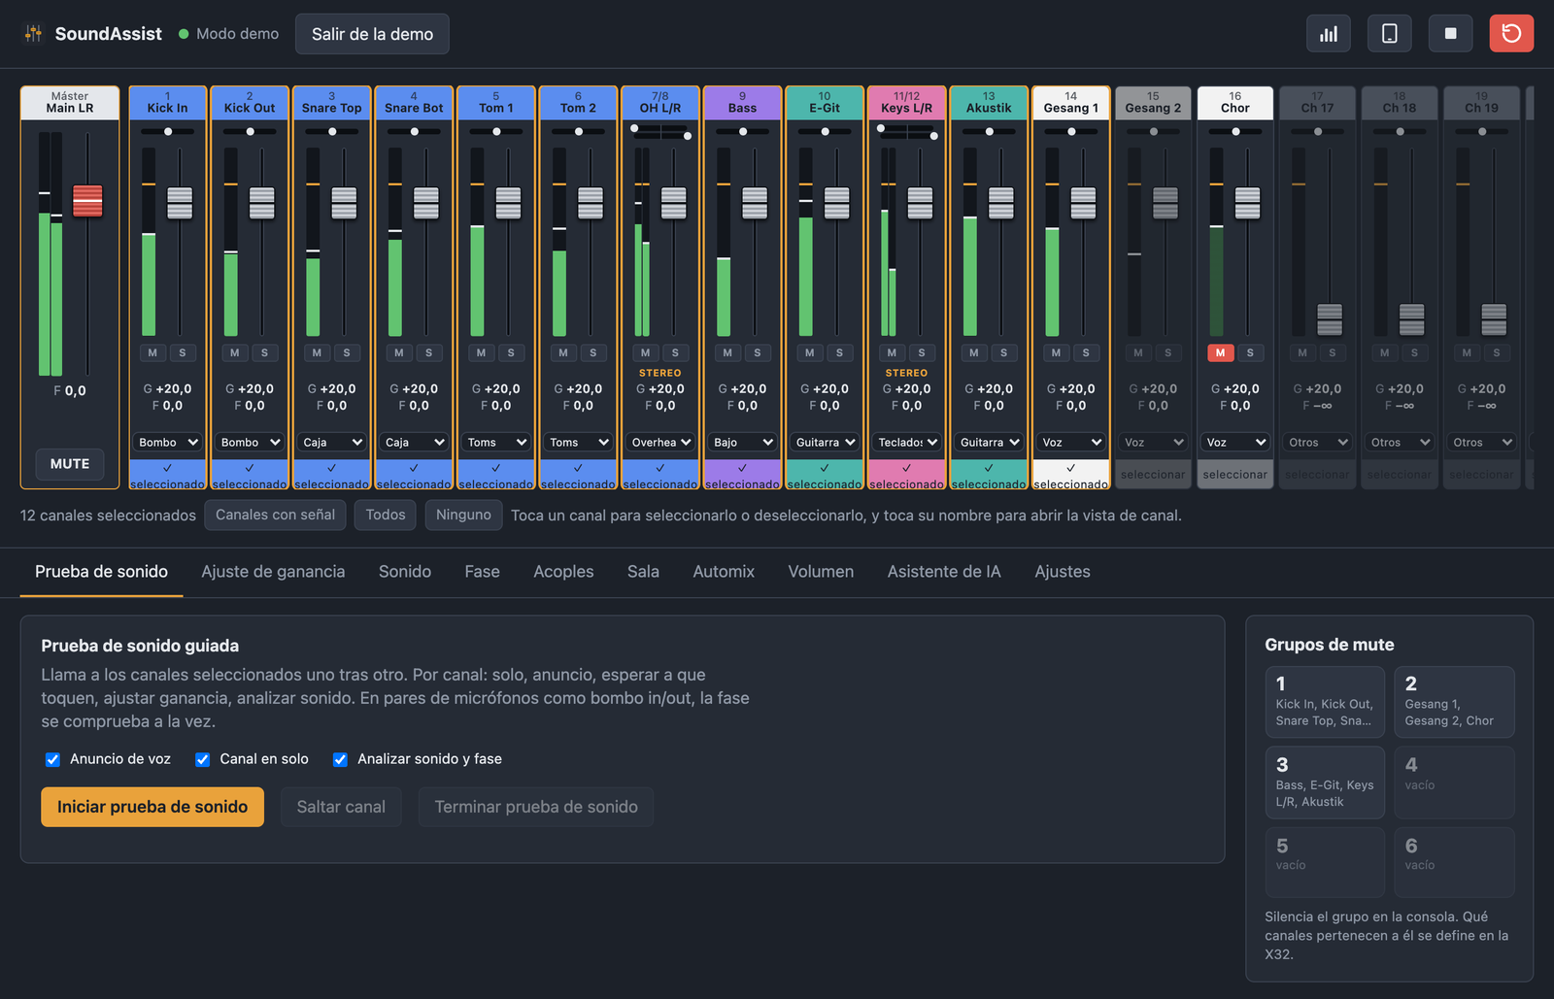Click seleccionar under Gesang 2 channel
This screenshot has height=999, width=1554.
pos(1153,475)
